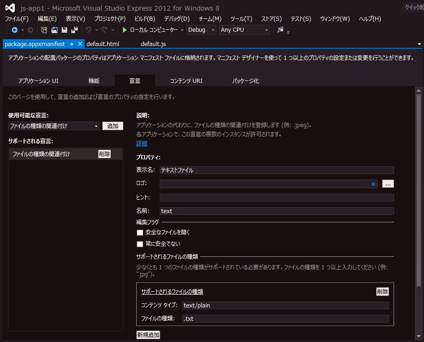This screenshot has height=342, width=424.
Task: Open the ウィンドウ(W) menu
Action: click(x=335, y=19)
